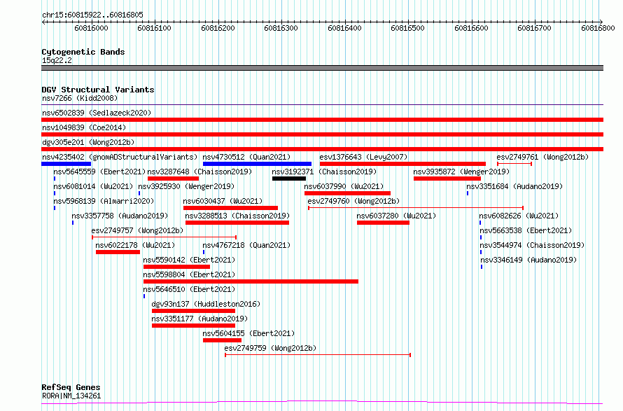Click the red bar under dgv93n137 (Huddleston2016)
This screenshot has width=623, height=411.
[x=193, y=311]
